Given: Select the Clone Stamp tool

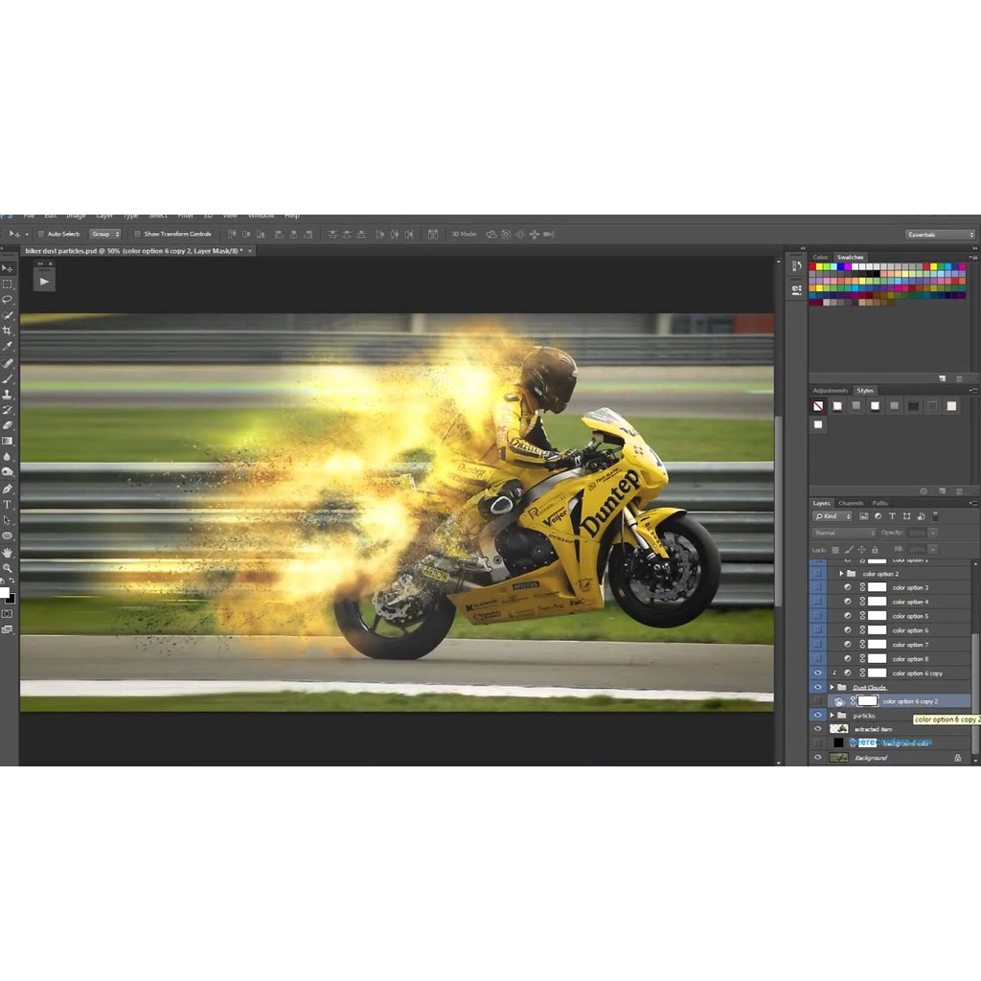Looking at the screenshot, I should [8, 394].
